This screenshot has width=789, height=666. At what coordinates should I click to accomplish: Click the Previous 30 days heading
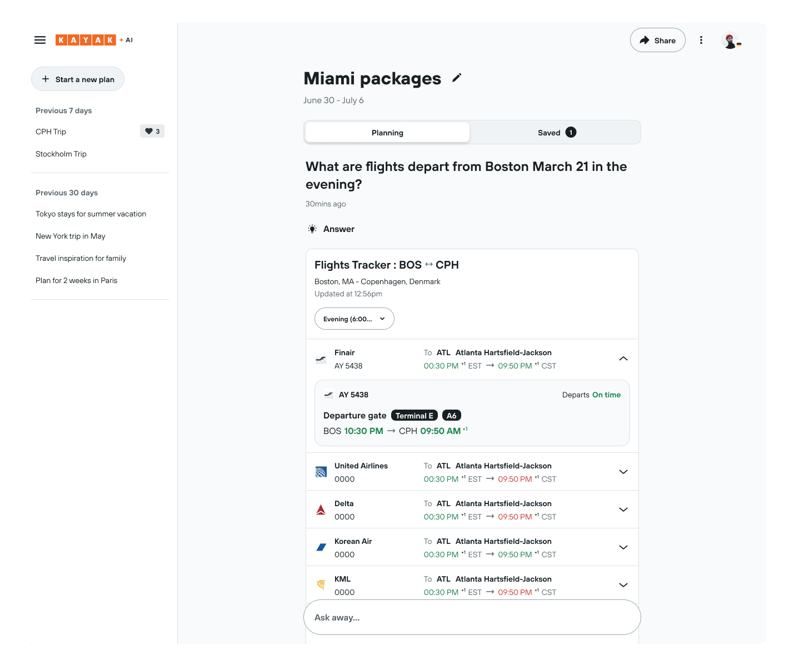click(x=67, y=193)
